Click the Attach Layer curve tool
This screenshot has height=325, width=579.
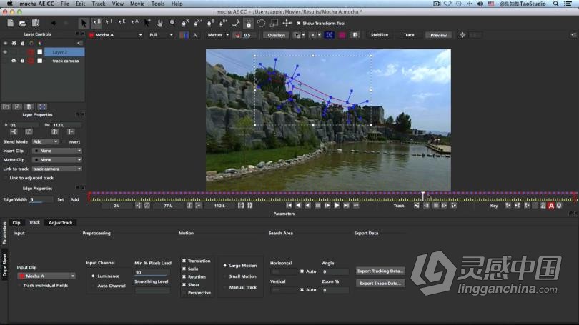pos(236,24)
